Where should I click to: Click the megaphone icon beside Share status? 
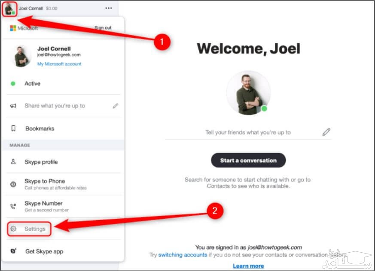(x=13, y=106)
